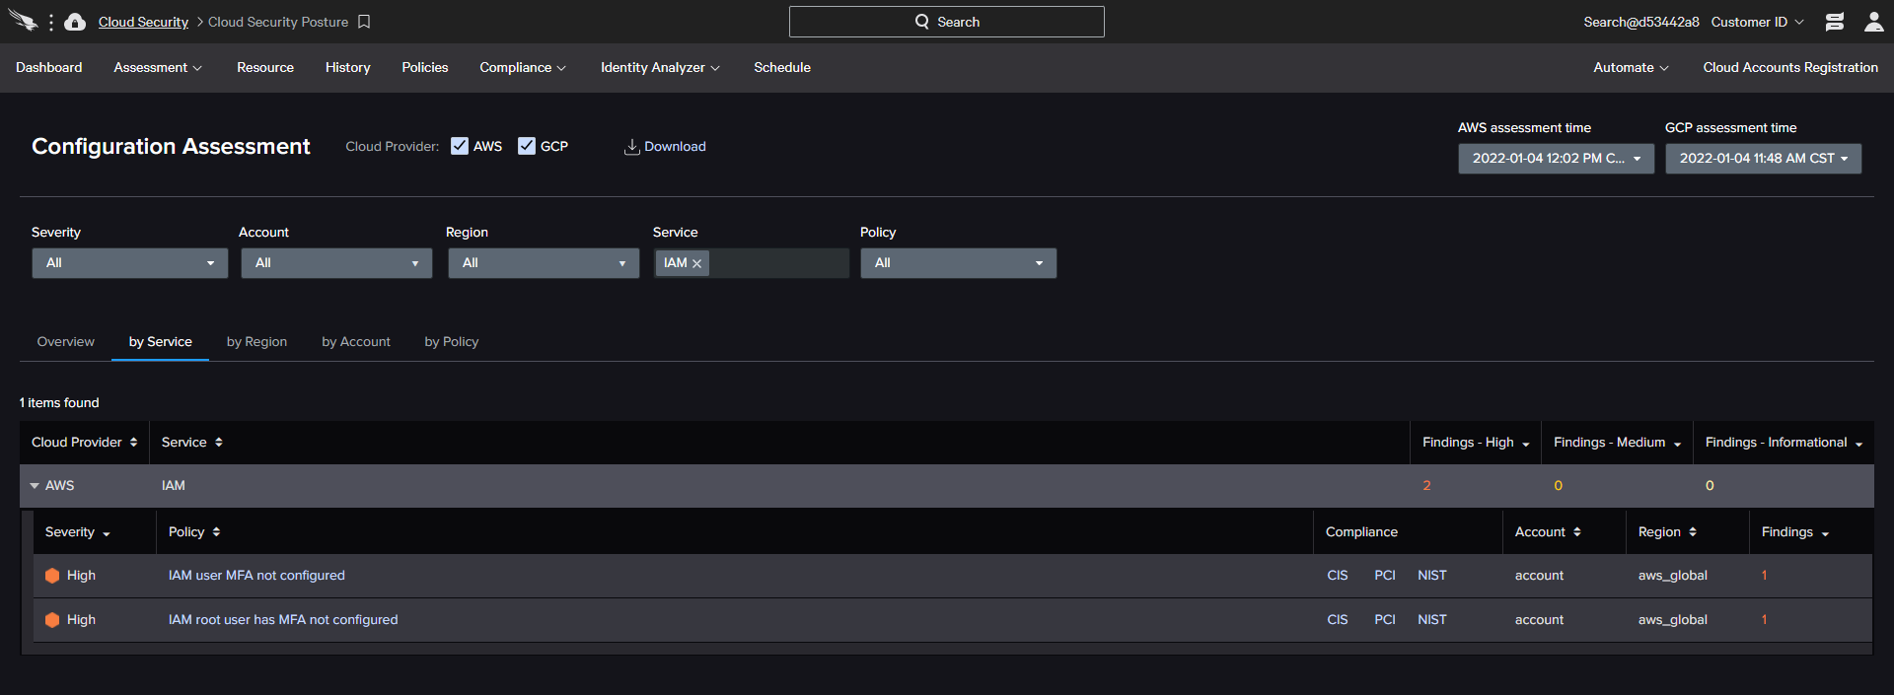Open the Assessment menu
This screenshot has height=695, width=1894.
(x=158, y=68)
